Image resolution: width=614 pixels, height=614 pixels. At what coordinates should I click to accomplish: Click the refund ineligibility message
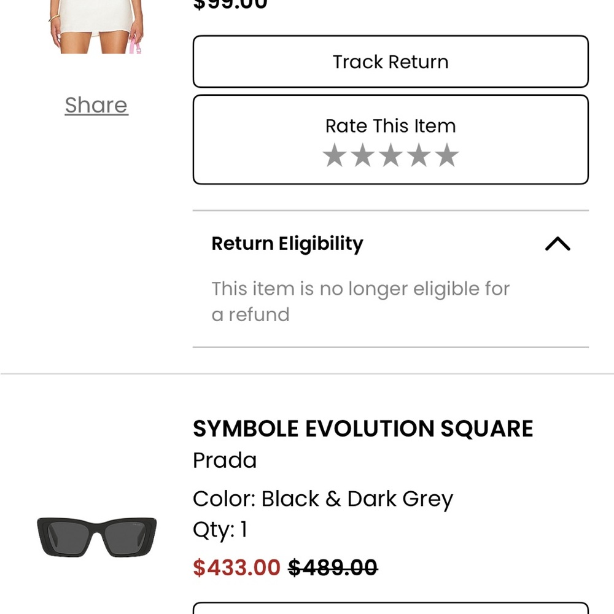(x=360, y=301)
